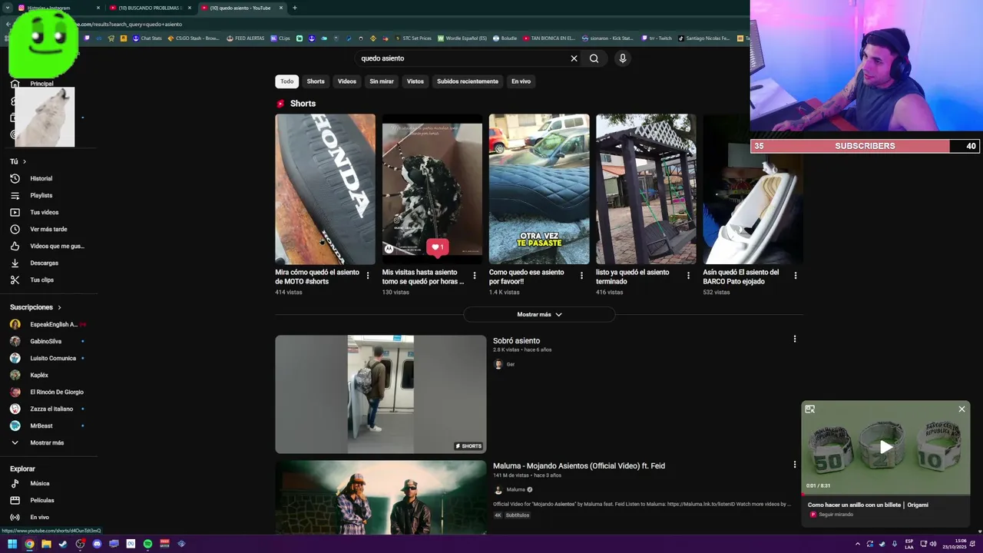This screenshot has height=553, width=983.
Task: Open the Windows Start menu
Action: pyautogui.click(x=12, y=544)
